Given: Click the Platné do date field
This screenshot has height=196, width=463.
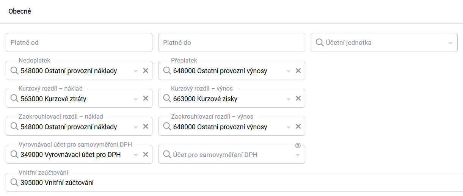Looking at the screenshot, I should pyautogui.click(x=231, y=42).
